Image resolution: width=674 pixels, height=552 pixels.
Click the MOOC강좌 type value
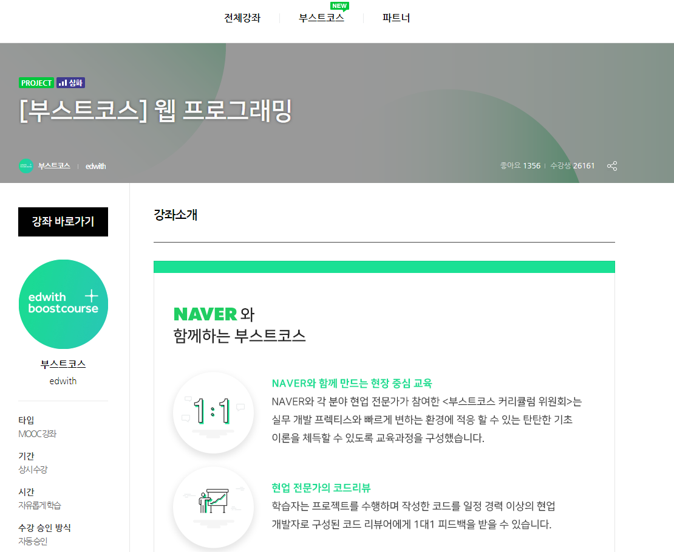coord(38,434)
